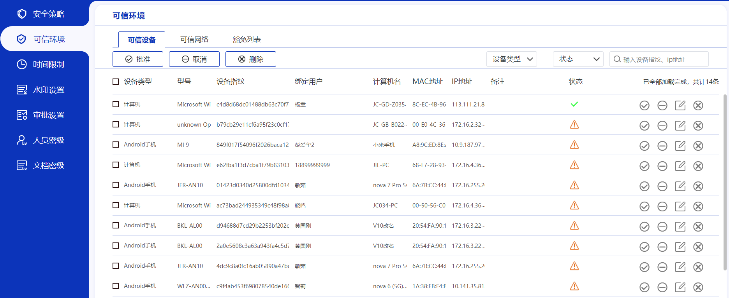Screen dimensions: 729x298
Task: Click the vertical scrollbar of device list
Action: click(725, 182)
